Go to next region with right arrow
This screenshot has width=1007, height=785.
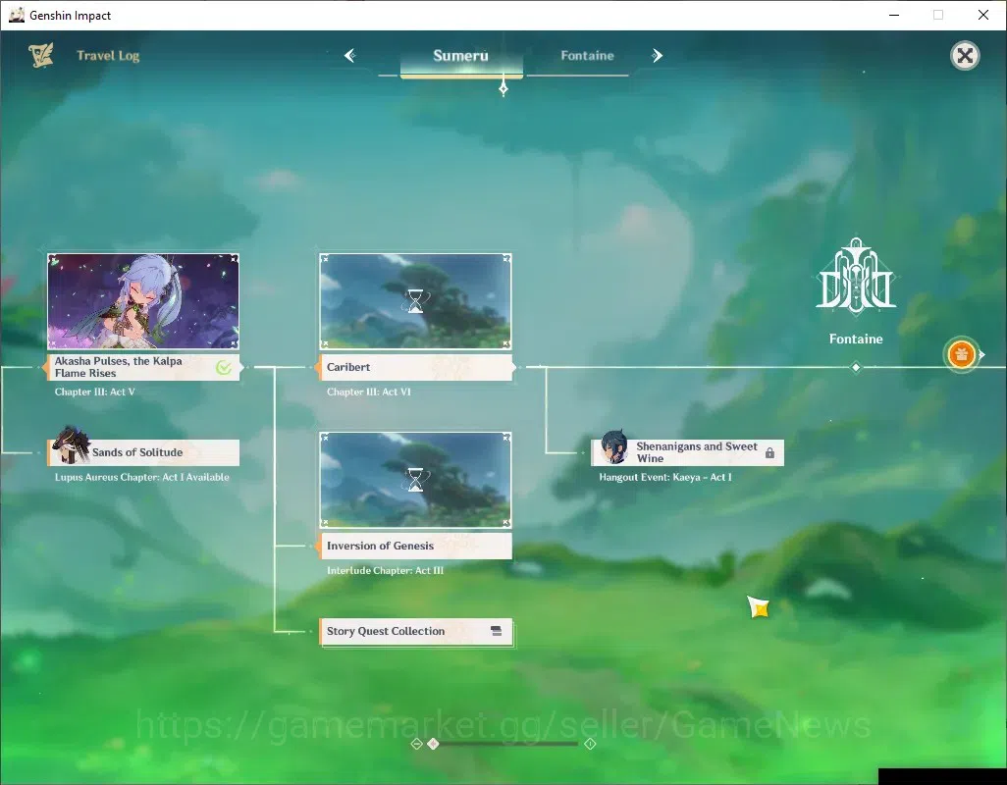[x=657, y=56]
